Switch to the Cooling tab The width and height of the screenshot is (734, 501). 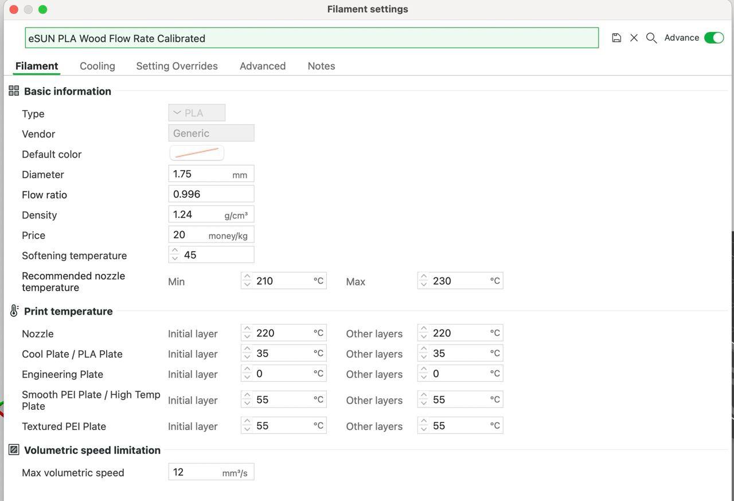click(x=97, y=66)
